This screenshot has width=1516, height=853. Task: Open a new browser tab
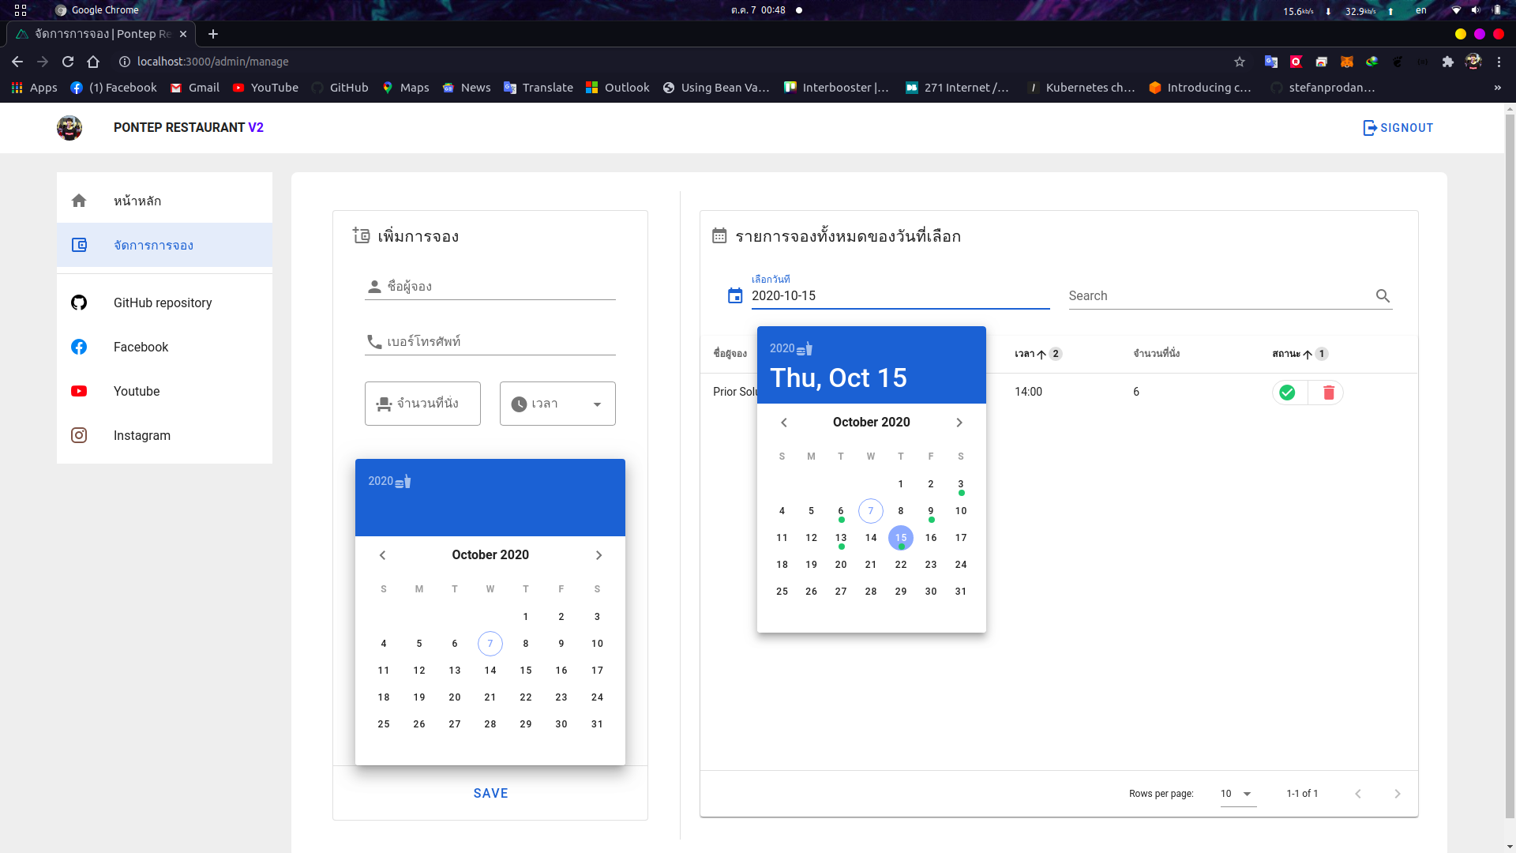pyautogui.click(x=213, y=34)
